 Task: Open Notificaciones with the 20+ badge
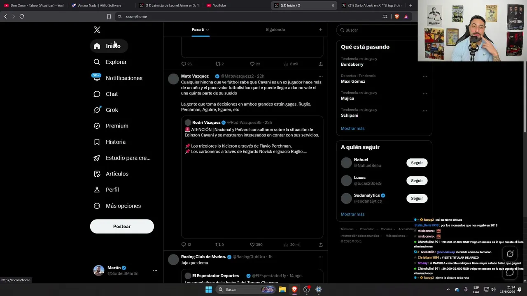coord(118,78)
